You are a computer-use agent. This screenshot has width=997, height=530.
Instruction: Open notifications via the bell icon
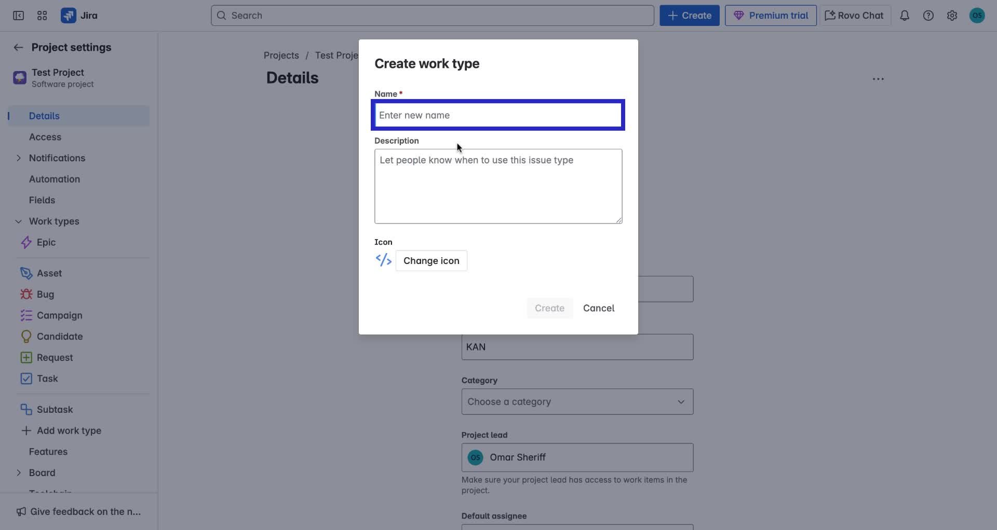pos(905,16)
